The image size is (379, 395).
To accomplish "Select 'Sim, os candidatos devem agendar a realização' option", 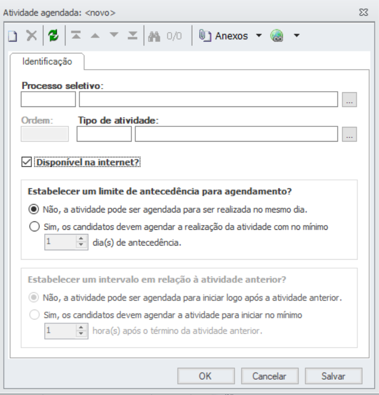I will click(34, 227).
